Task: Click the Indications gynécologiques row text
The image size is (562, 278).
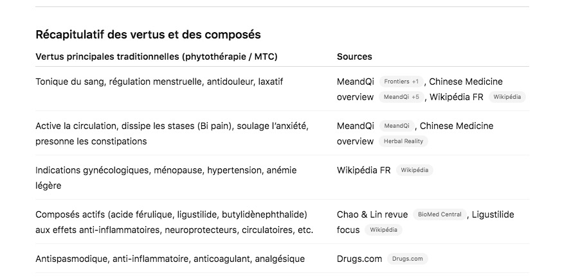Action: click(x=166, y=178)
